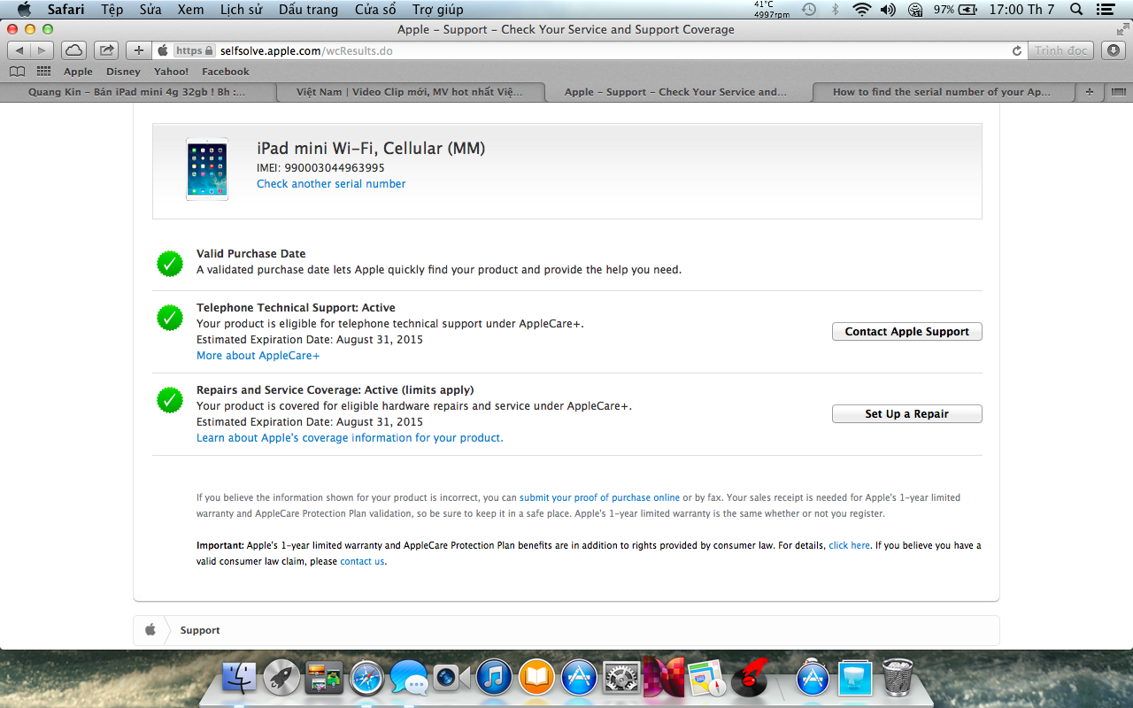This screenshot has width=1133, height=708.
Task: Reload the page with the refresh icon
Action: 1017,51
